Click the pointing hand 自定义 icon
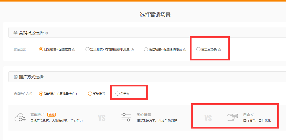The width and height of the screenshot is (286, 140). 233,117
